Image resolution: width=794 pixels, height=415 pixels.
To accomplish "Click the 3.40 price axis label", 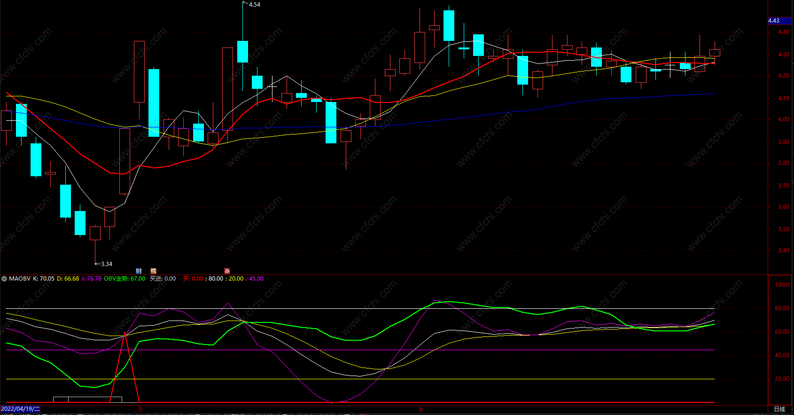I will pyautogui.click(x=784, y=251).
